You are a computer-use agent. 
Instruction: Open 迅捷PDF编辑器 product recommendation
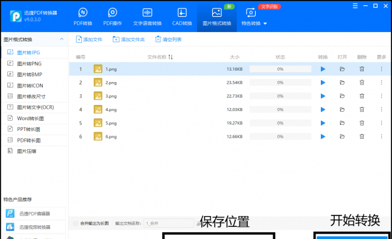(34, 214)
